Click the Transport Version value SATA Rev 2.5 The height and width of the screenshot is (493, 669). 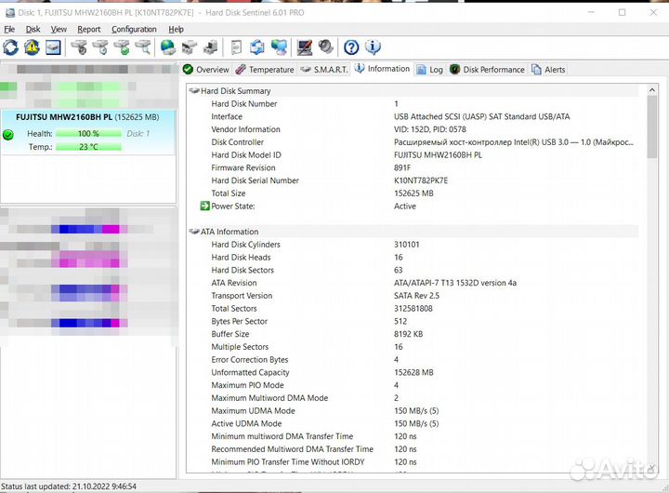pos(416,296)
